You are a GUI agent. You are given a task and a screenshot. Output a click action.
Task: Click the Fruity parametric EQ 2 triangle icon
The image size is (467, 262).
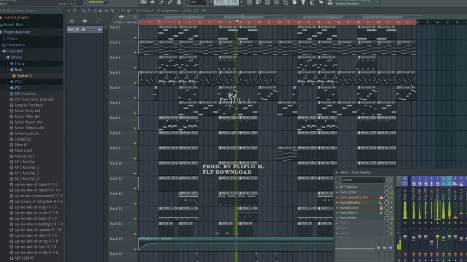click(x=381, y=197)
